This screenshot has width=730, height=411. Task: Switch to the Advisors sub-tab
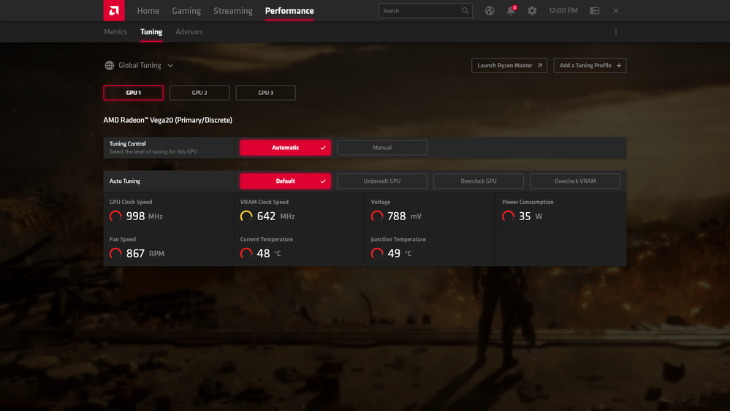pyautogui.click(x=189, y=32)
